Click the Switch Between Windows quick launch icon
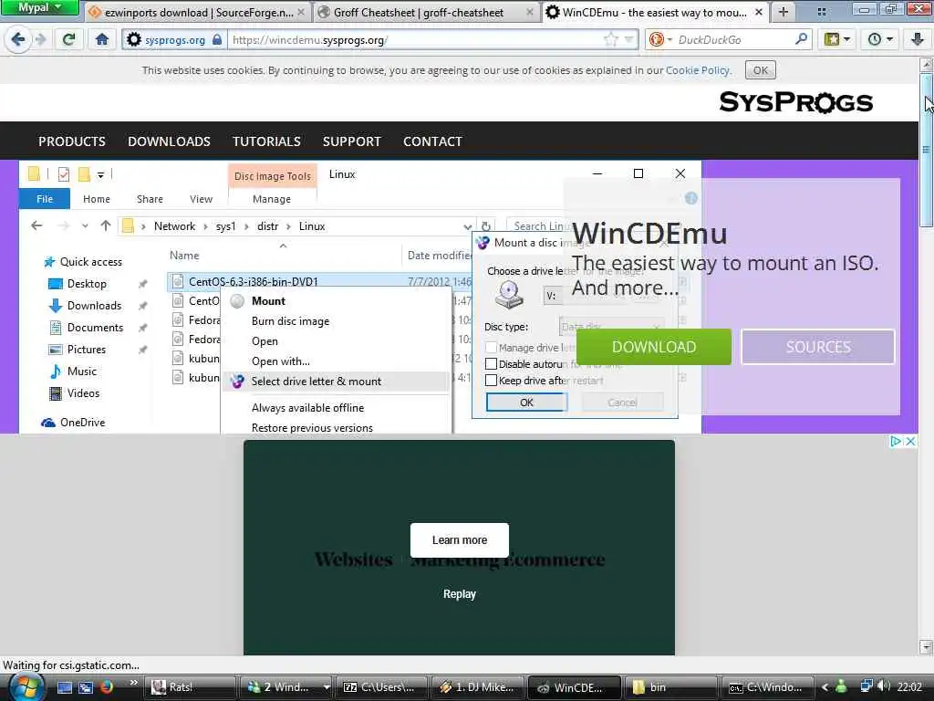This screenshot has width=934, height=701. [86, 687]
